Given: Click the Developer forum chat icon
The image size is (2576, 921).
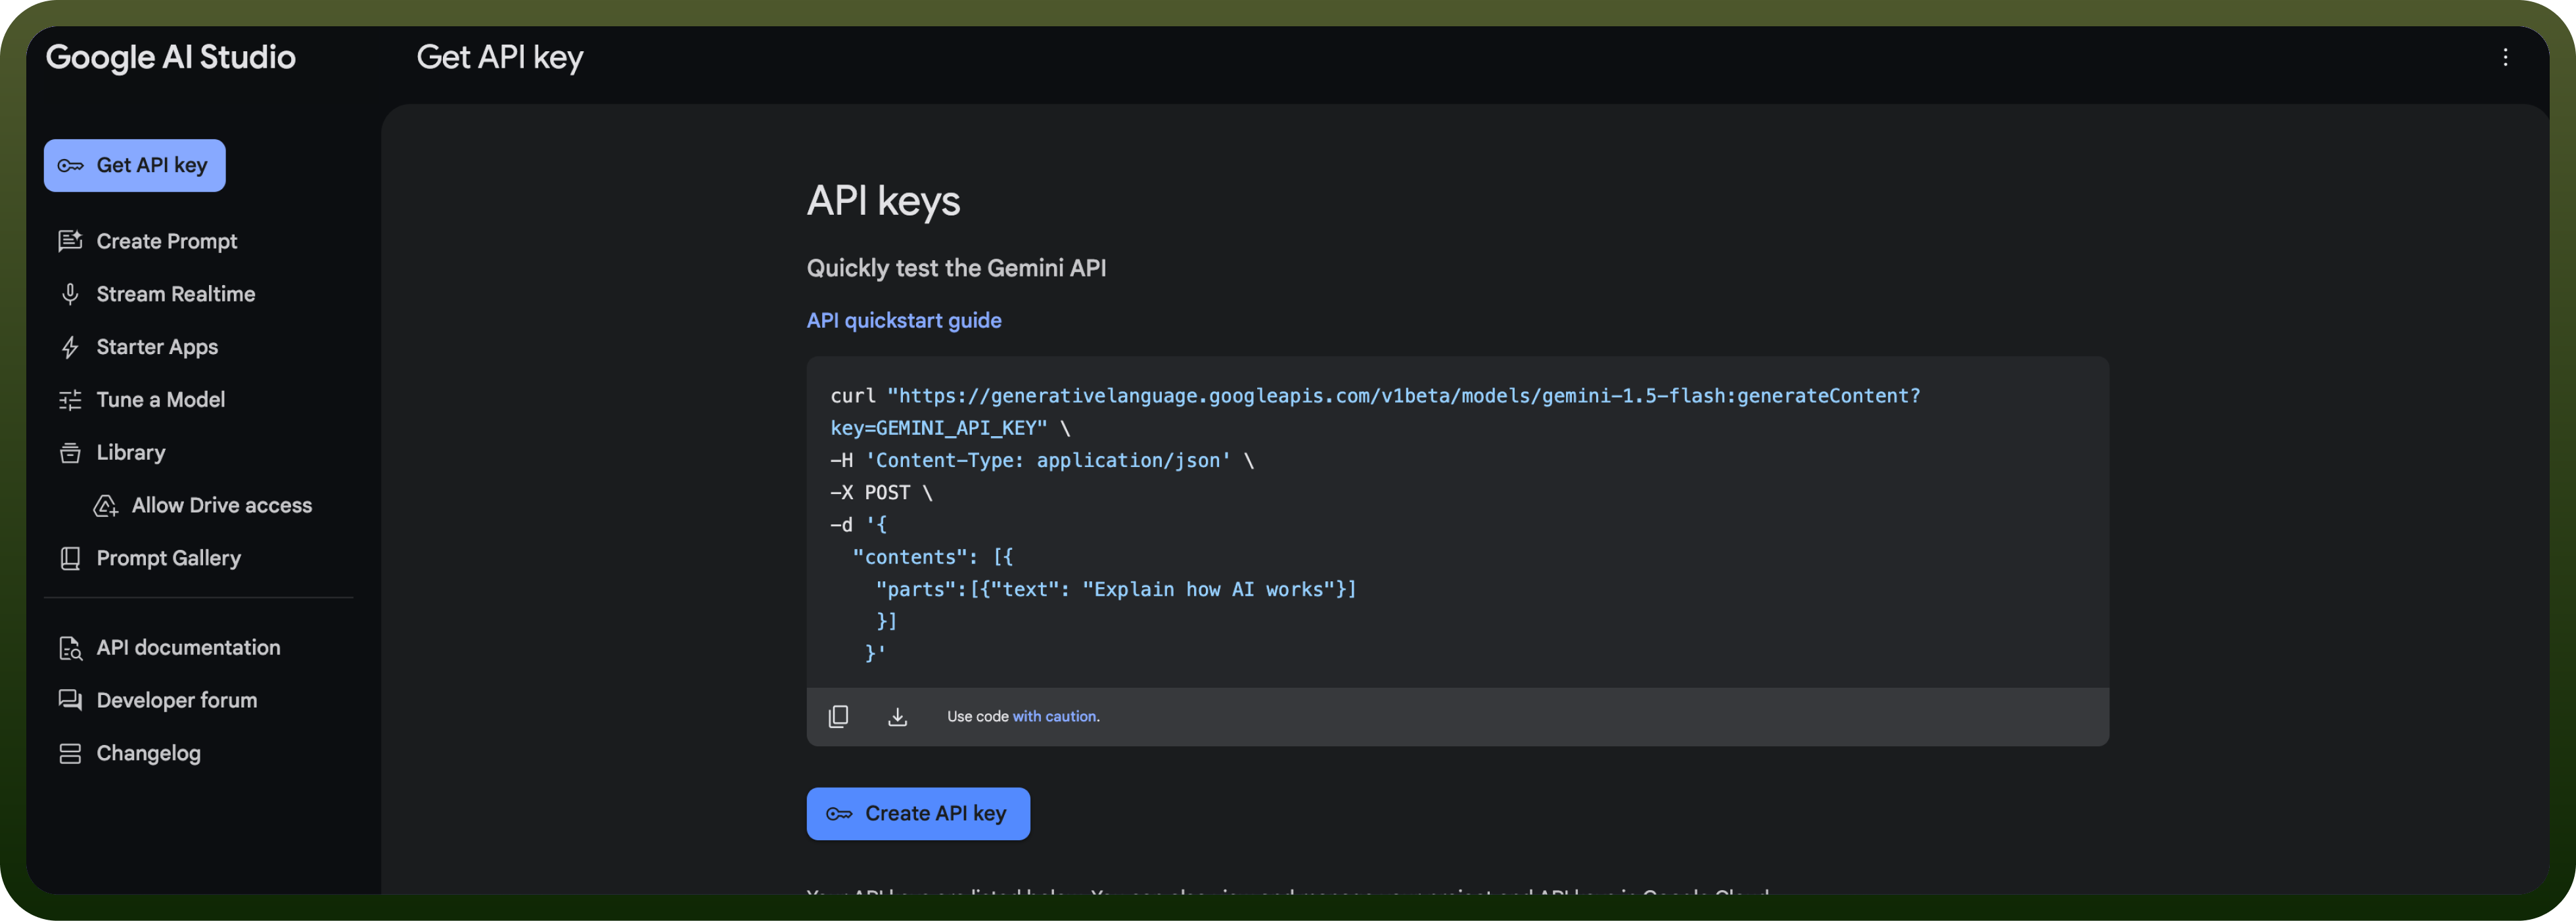Looking at the screenshot, I should point(70,700).
